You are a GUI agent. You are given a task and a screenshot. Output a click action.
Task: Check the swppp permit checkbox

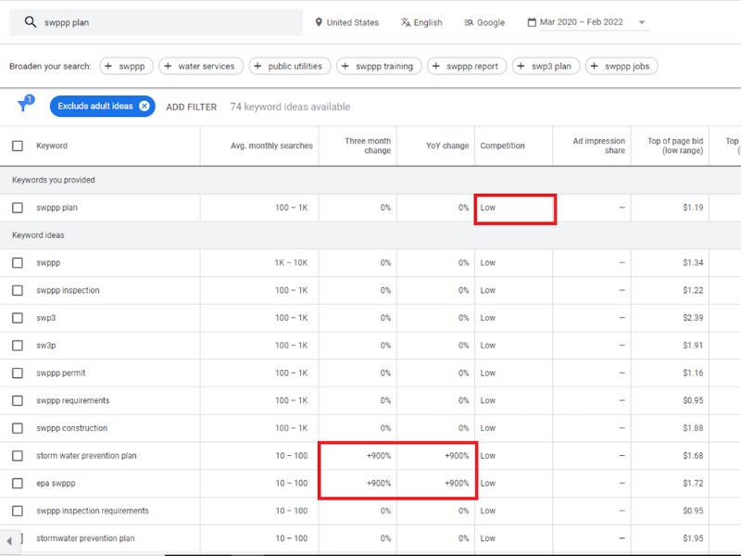(x=18, y=373)
